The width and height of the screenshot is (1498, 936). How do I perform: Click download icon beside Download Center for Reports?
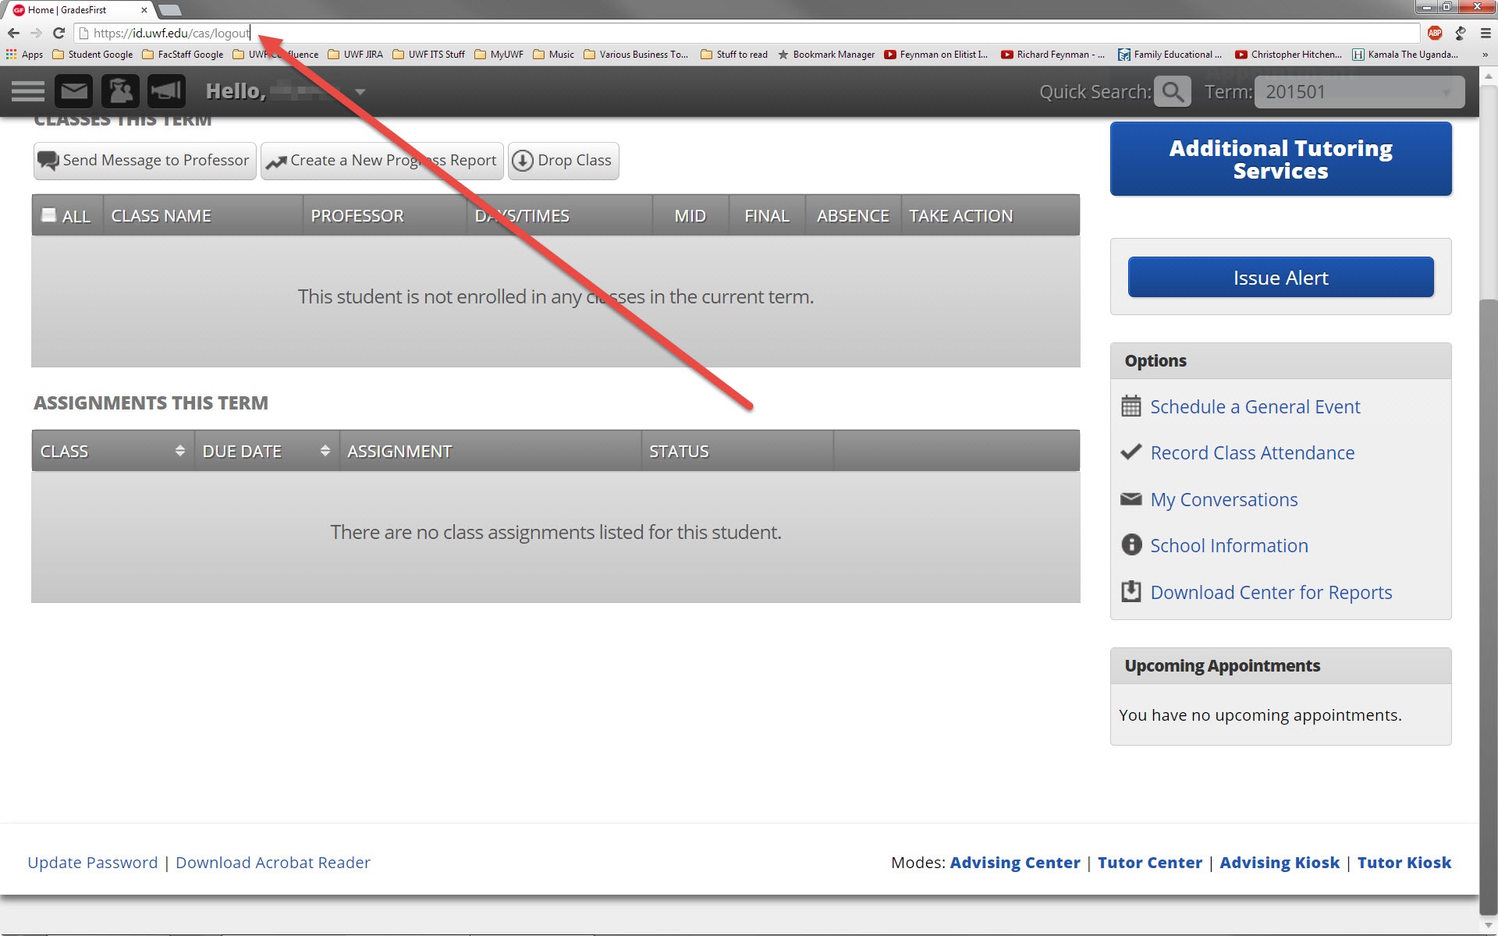click(x=1131, y=591)
